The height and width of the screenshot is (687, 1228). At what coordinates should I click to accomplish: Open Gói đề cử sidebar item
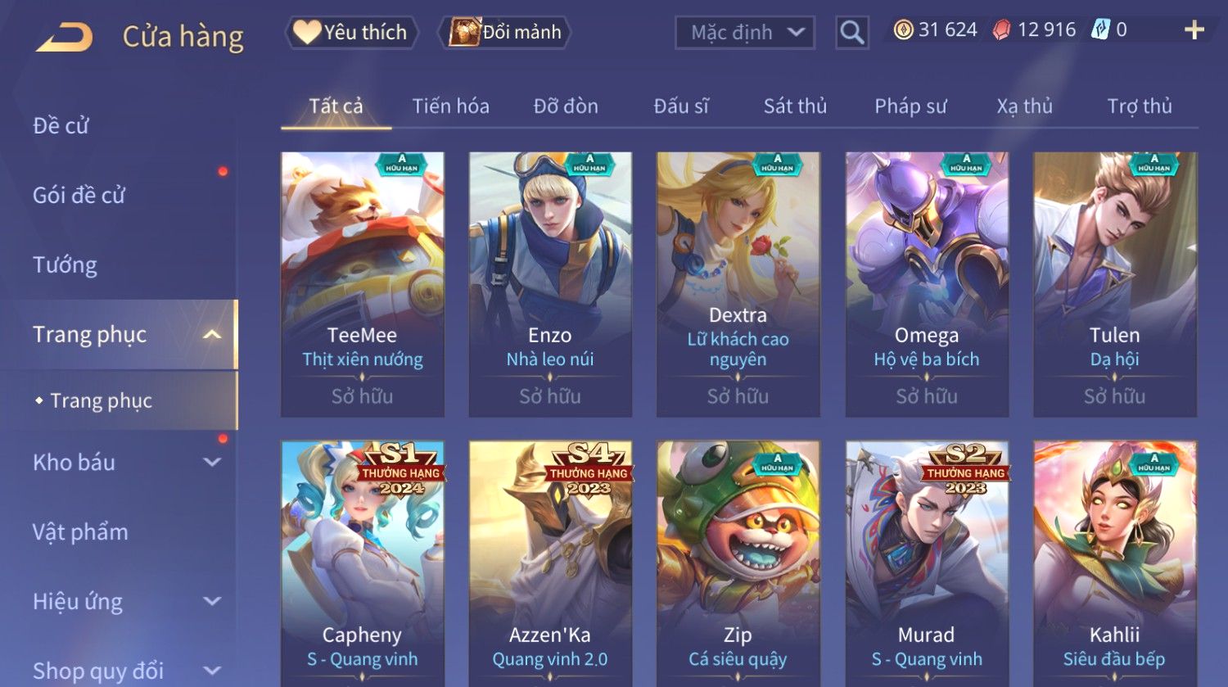[79, 195]
